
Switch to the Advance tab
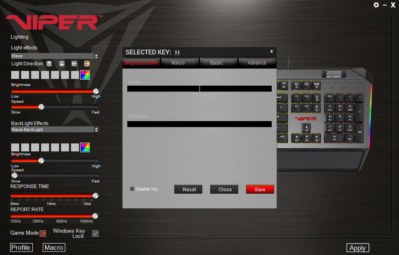257,63
